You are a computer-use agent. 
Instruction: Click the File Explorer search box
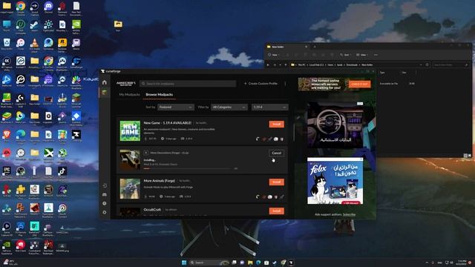pos(451,65)
